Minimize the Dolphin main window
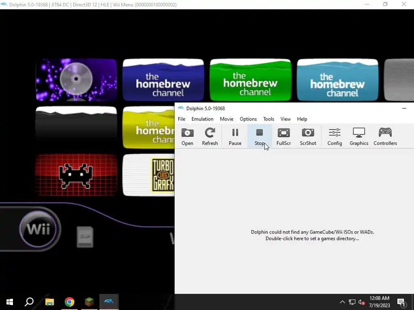This screenshot has width=414, height=310. tap(404, 108)
